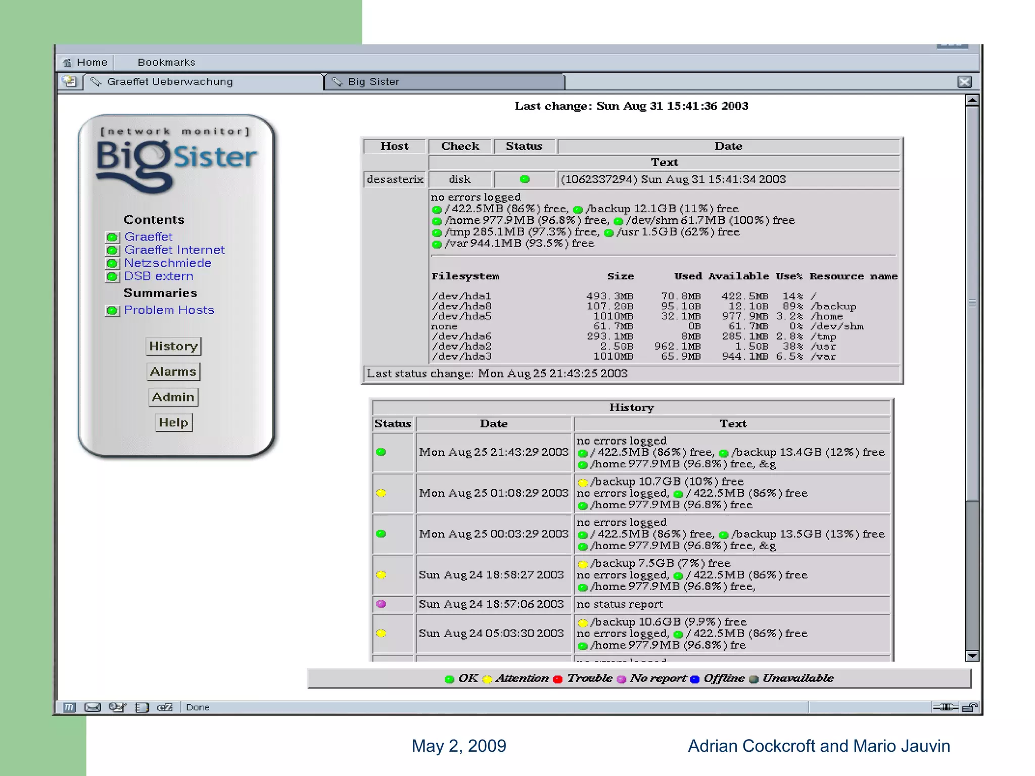The image size is (1035, 776).
Task: Click the security lock icon in status bar
Action: point(970,707)
